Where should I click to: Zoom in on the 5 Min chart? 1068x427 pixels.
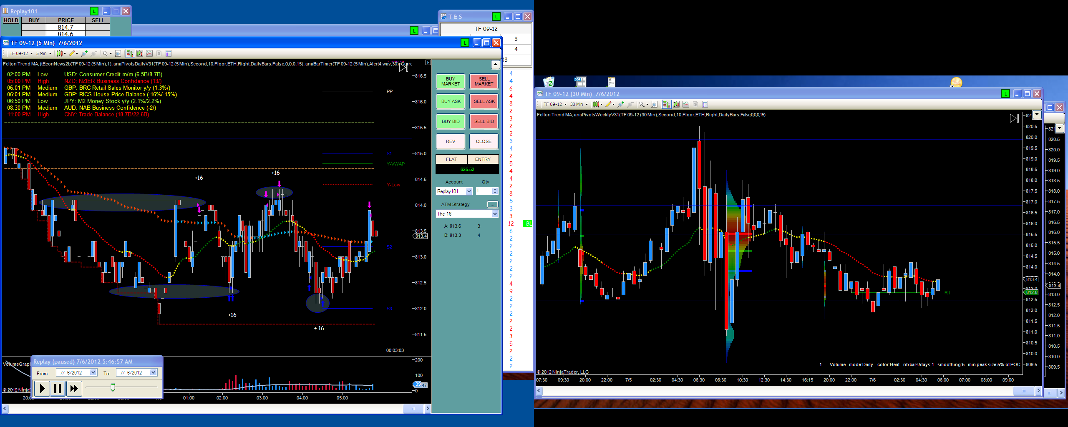(x=84, y=53)
